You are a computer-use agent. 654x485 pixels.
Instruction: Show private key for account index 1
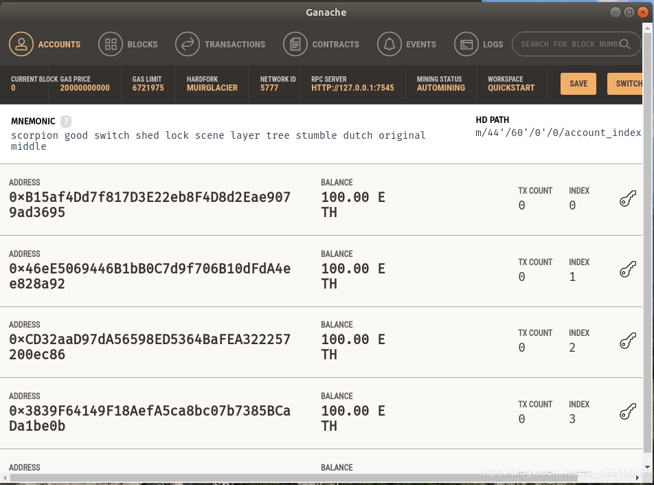point(628,269)
